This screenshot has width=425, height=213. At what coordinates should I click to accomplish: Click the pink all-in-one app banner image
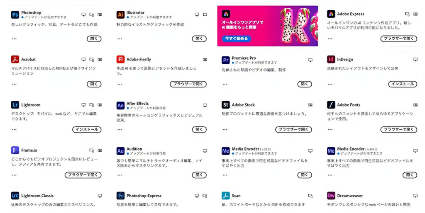[x=268, y=26]
